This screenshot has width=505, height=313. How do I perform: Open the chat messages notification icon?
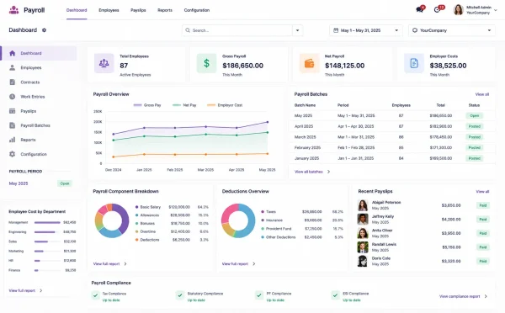point(419,9)
